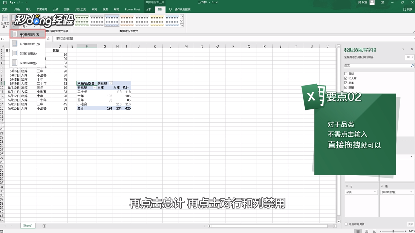This screenshot has height=233, width=415.
Task: Select the green pivot table style thumbnail
Action: coord(82,21)
